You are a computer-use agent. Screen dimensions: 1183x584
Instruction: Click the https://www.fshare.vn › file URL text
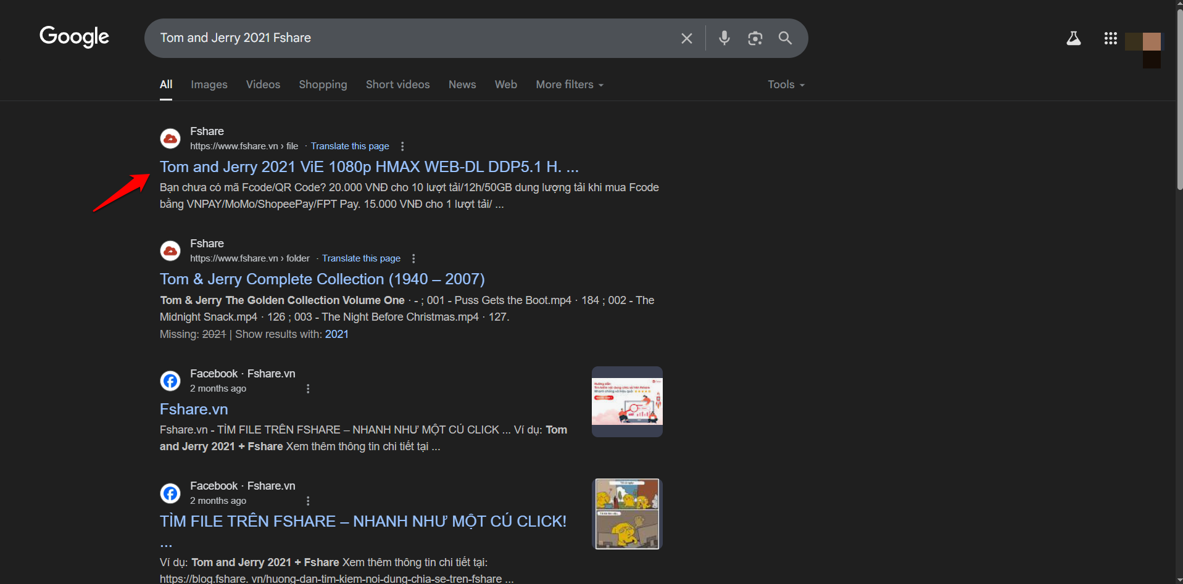[x=244, y=146]
